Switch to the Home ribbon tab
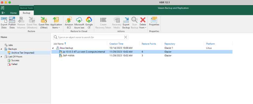253x104 pixels. coord(14,13)
